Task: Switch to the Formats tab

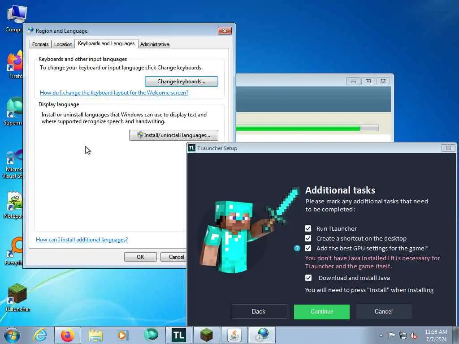Action: point(40,44)
